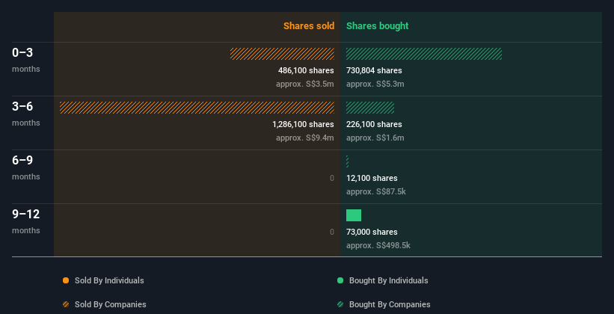Click the 1,286,100 shares value
Viewport: 614px width, 314px height.
303,124
